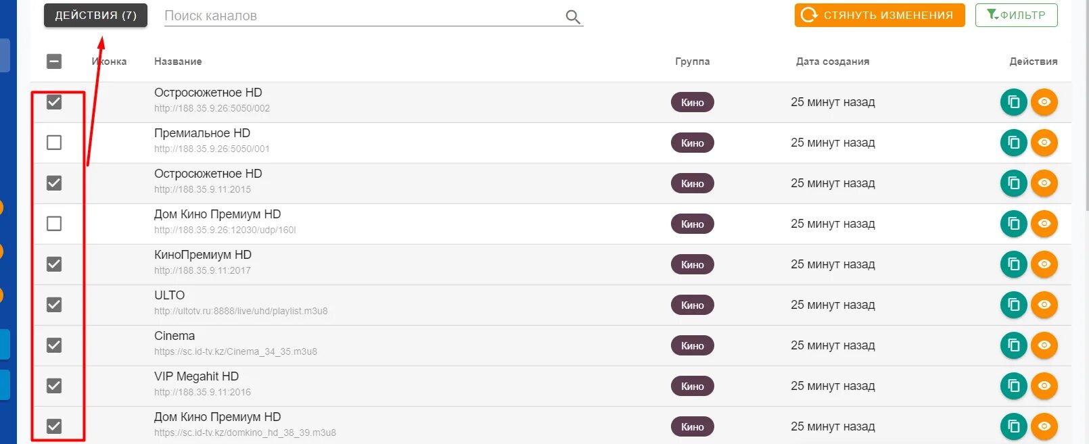Click the copy icon for Премиальное HD
1089x444 pixels.
click(1013, 143)
